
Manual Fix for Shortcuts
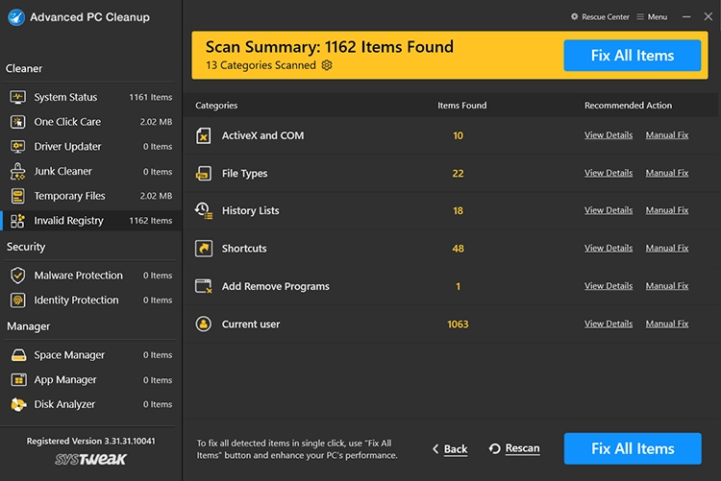[667, 248]
